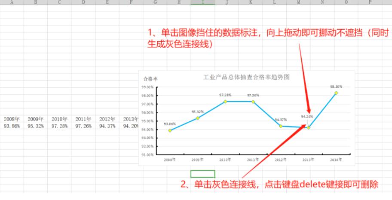The image size is (392, 200).
Task: Click the worksheet cell containing 2012年
Action: [107, 119]
